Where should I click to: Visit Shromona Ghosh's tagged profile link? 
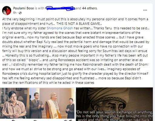pyautogui.click(x=60, y=28)
